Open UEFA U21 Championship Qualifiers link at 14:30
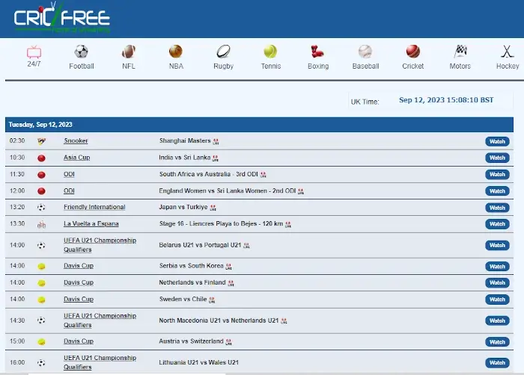 click(x=100, y=320)
